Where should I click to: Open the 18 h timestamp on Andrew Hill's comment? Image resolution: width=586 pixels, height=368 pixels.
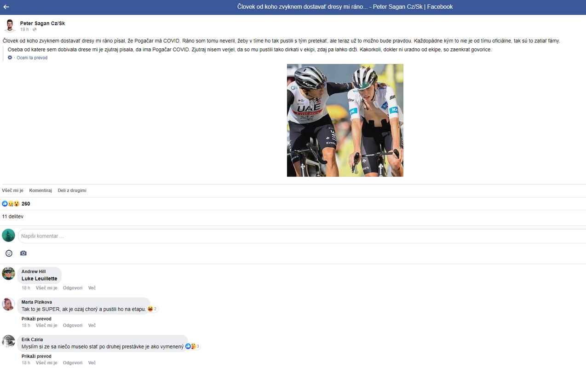coord(26,288)
